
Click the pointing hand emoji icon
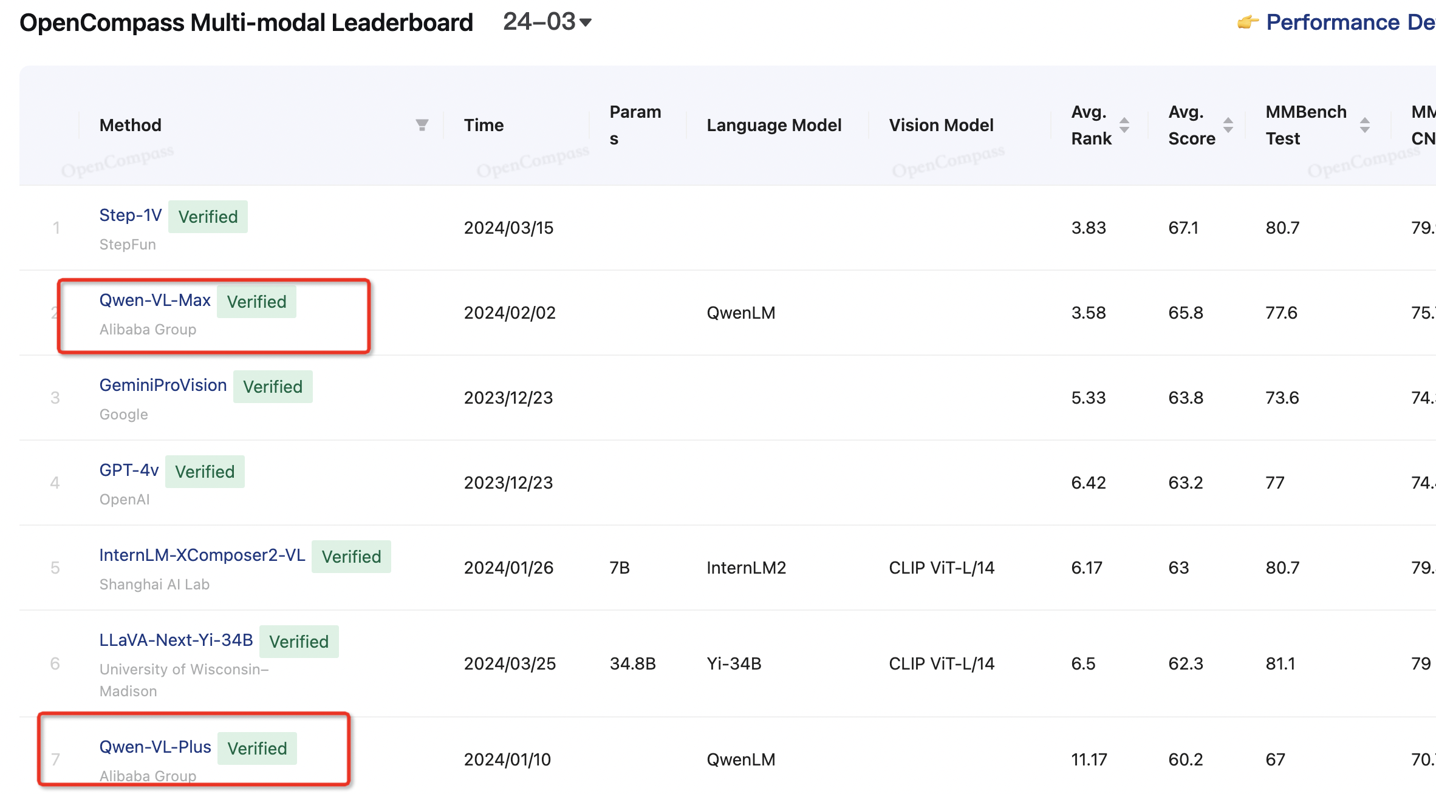click(x=1247, y=22)
